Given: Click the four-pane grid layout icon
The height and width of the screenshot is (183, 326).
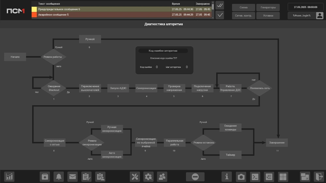Looking at the screenshot, I should click(x=283, y=177).
